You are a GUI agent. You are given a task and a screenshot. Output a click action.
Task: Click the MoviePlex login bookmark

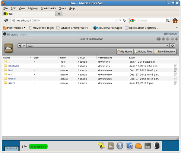(41, 28)
